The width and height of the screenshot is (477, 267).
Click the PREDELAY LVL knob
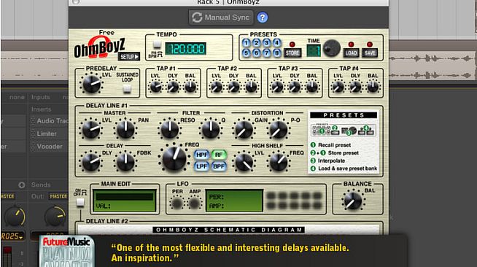click(x=92, y=84)
